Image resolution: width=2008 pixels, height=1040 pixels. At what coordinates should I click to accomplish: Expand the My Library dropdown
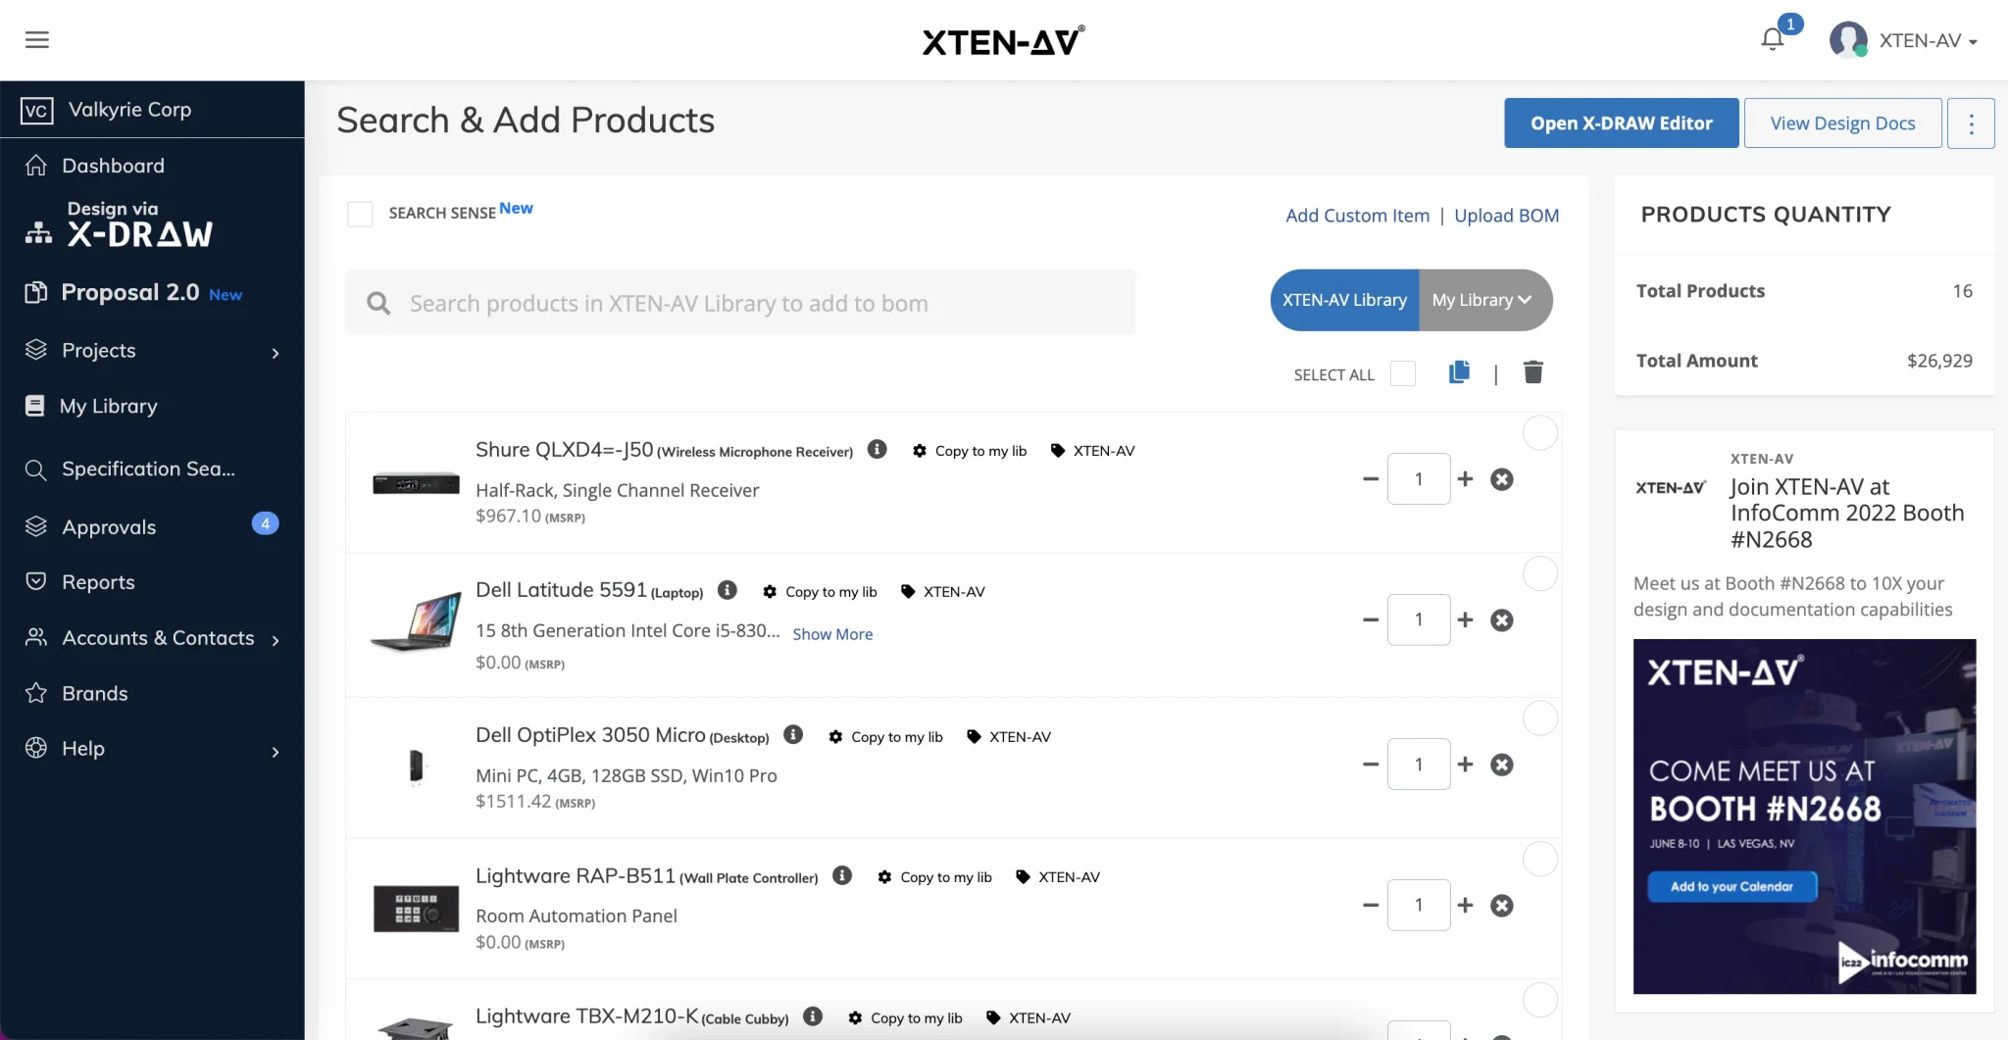1484,300
